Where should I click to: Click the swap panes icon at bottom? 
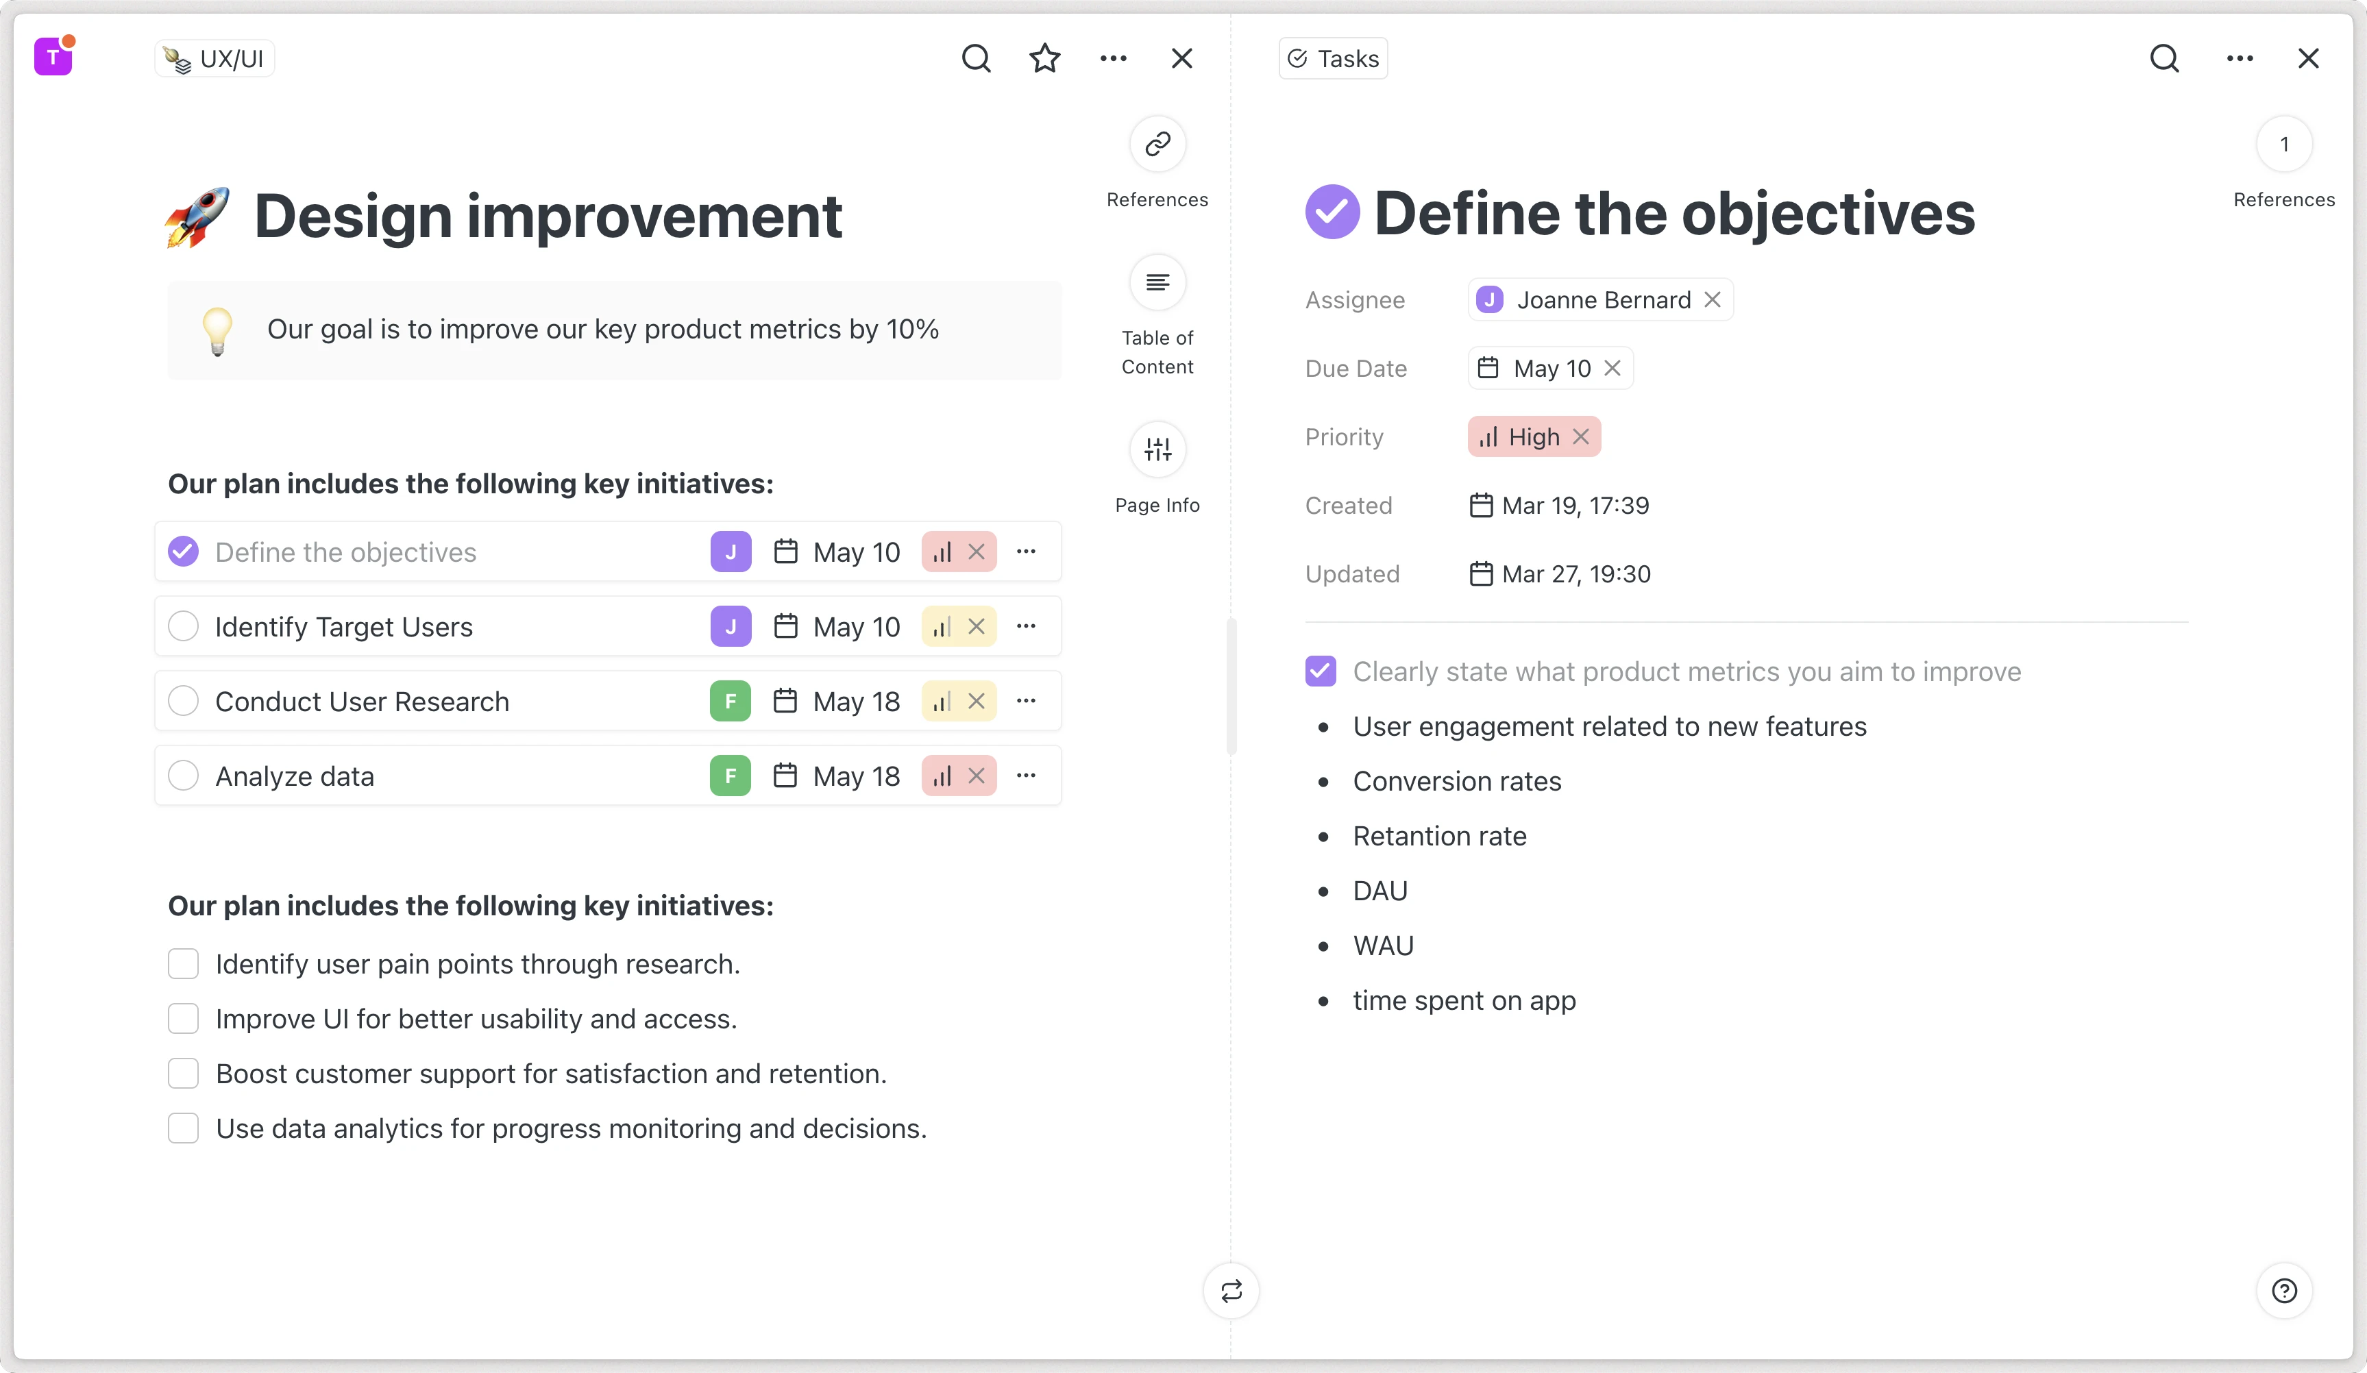click(1231, 1291)
